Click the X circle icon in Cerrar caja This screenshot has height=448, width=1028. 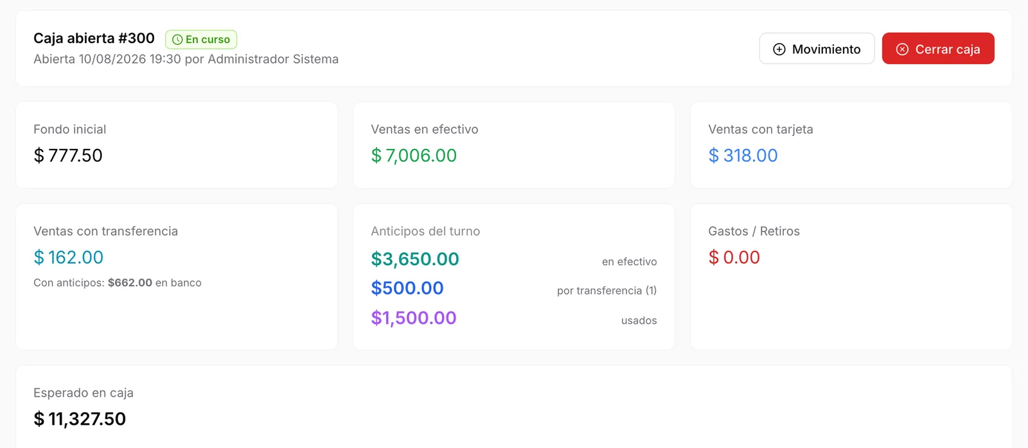coord(902,49)
